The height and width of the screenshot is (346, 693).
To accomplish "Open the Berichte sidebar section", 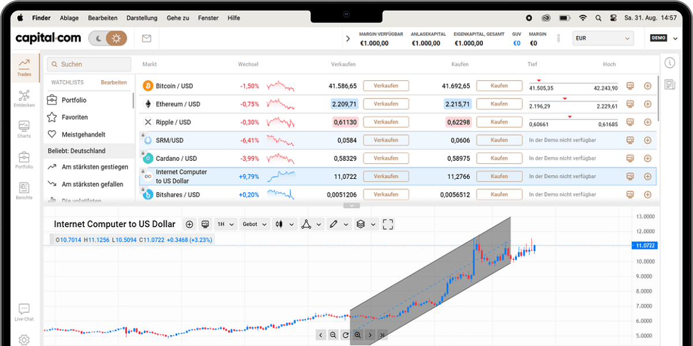I will (x=24, y=191).
